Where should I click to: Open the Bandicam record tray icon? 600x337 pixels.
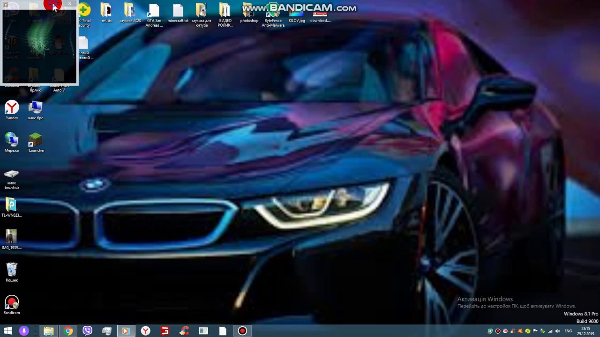click(498, 331)
